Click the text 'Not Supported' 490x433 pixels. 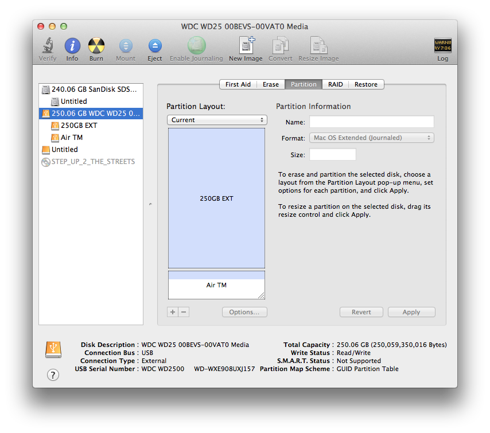pyautogui.click(x=359, y=361)
